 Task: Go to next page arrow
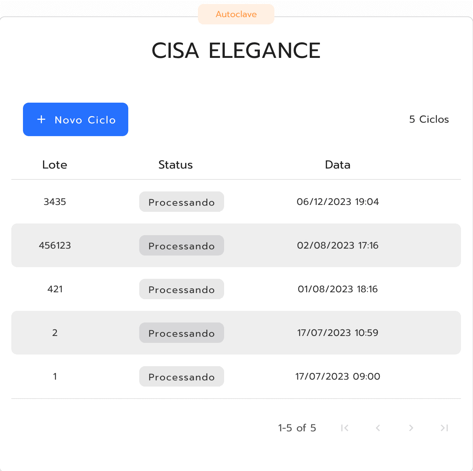[x=411, y=428]
